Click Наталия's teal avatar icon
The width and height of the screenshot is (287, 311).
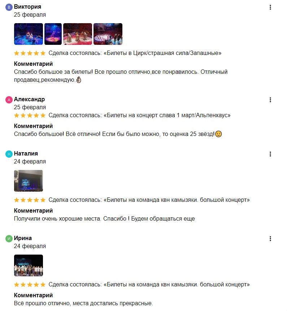pyautogui.click(x=9, y=154)
